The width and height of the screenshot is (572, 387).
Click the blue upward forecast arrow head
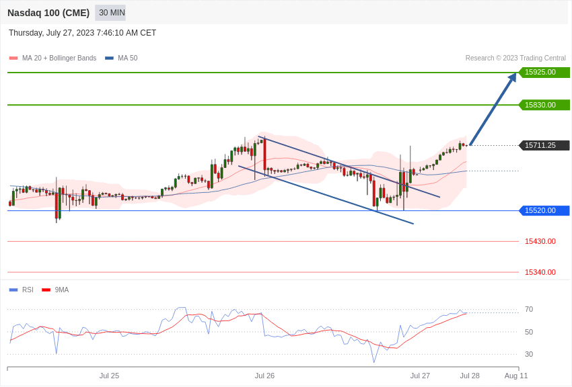[x=512, y=77]
